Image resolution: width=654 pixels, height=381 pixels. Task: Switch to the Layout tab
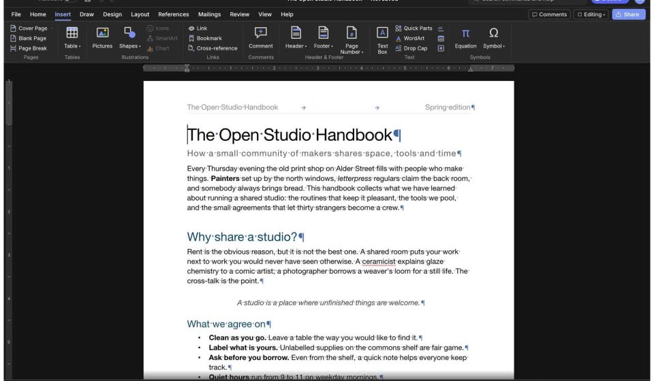(140, 14)
